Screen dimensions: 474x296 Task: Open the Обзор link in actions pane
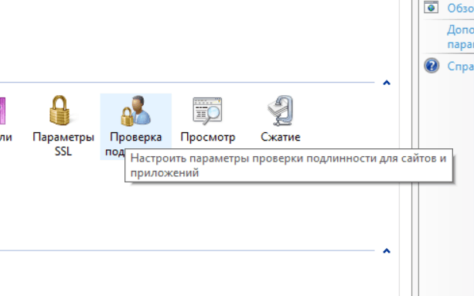460,9
